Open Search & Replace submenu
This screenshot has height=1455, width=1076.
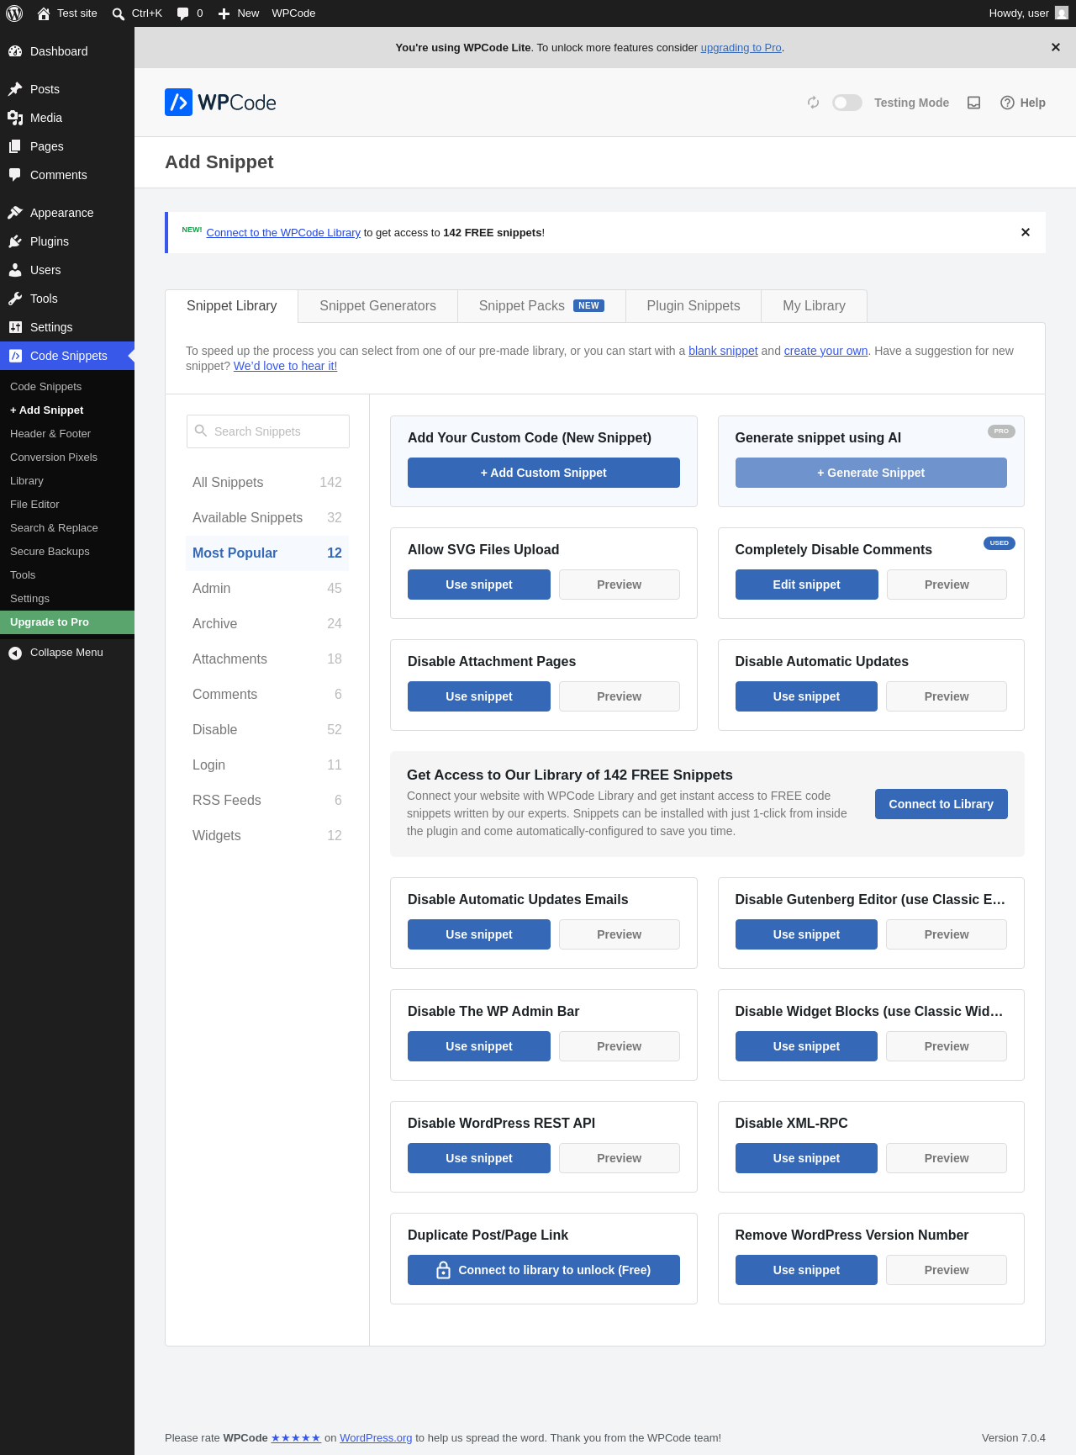click(67, 528)
